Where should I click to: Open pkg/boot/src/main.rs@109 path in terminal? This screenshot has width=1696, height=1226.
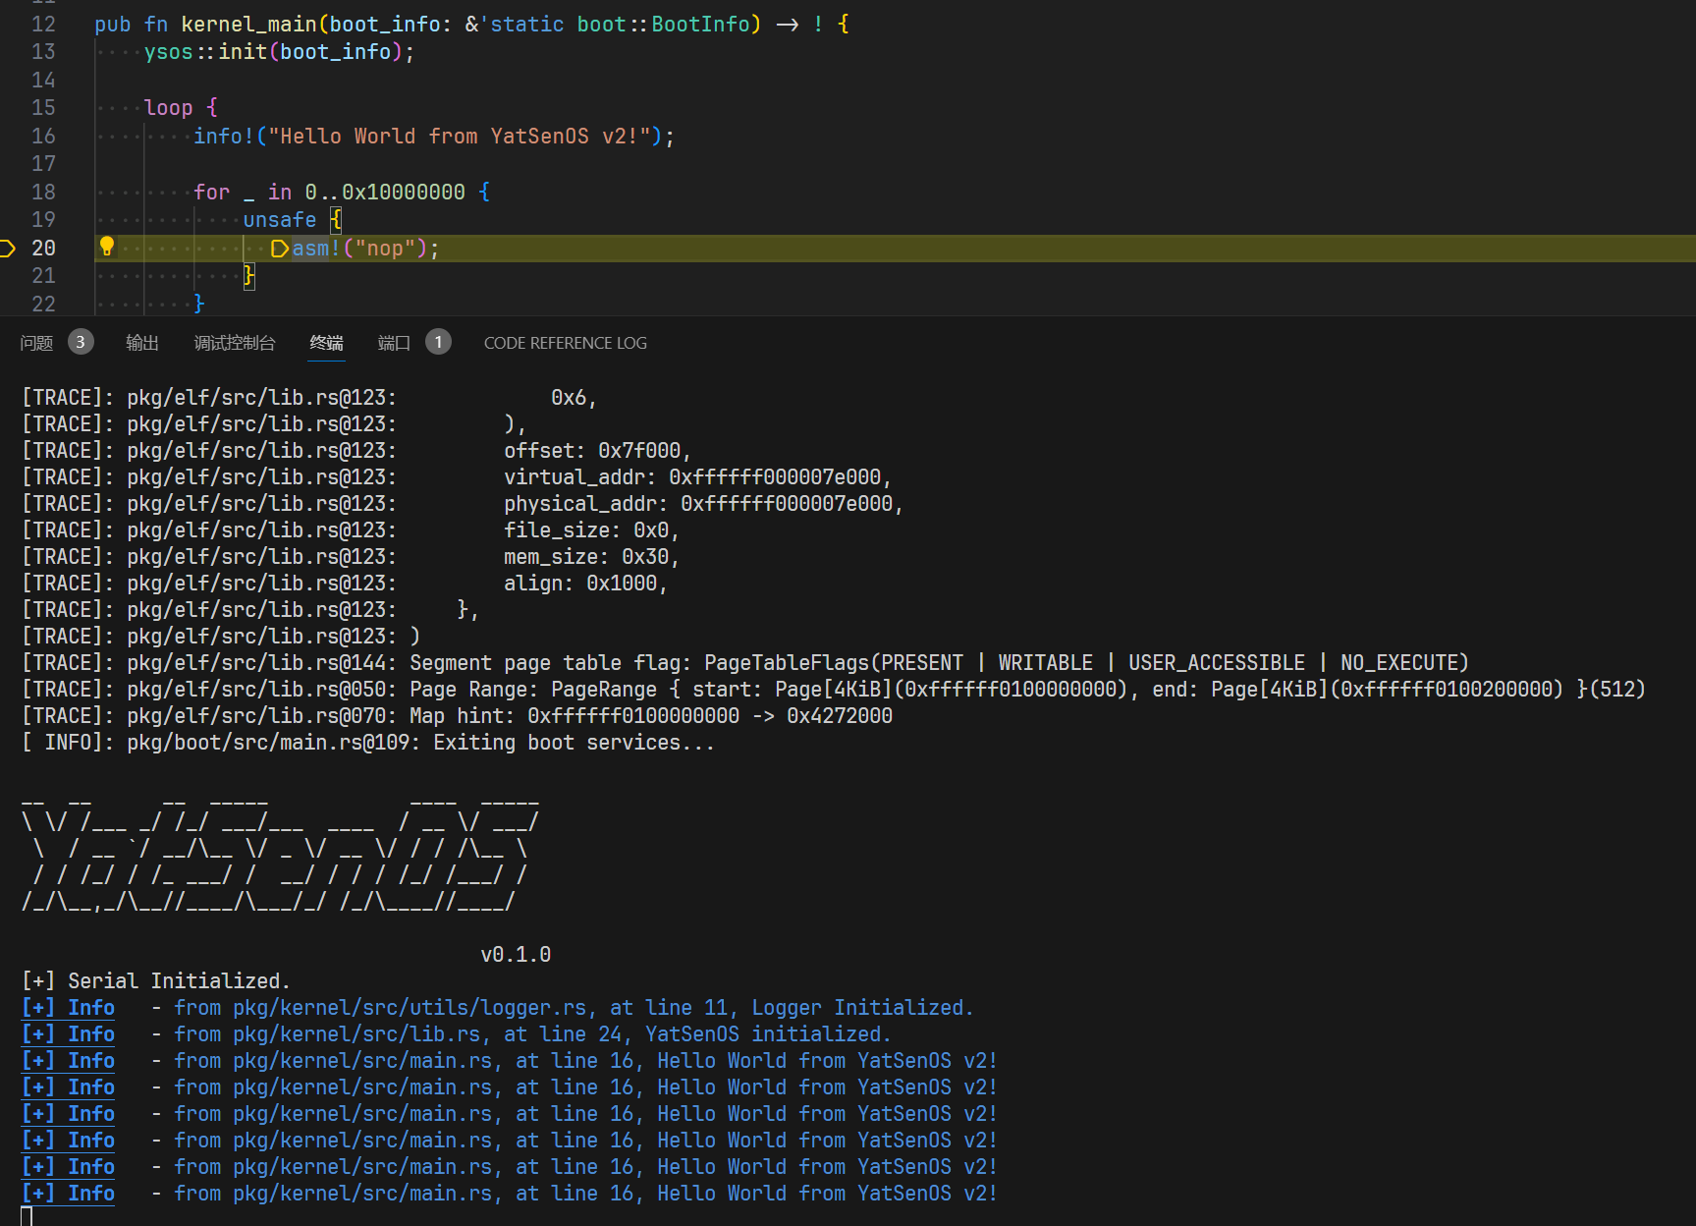point(267,743)
